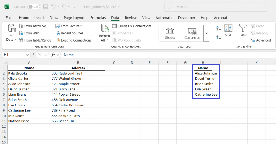Select column B header
This screenshot has height=144, width=276.
click(78, 62)
